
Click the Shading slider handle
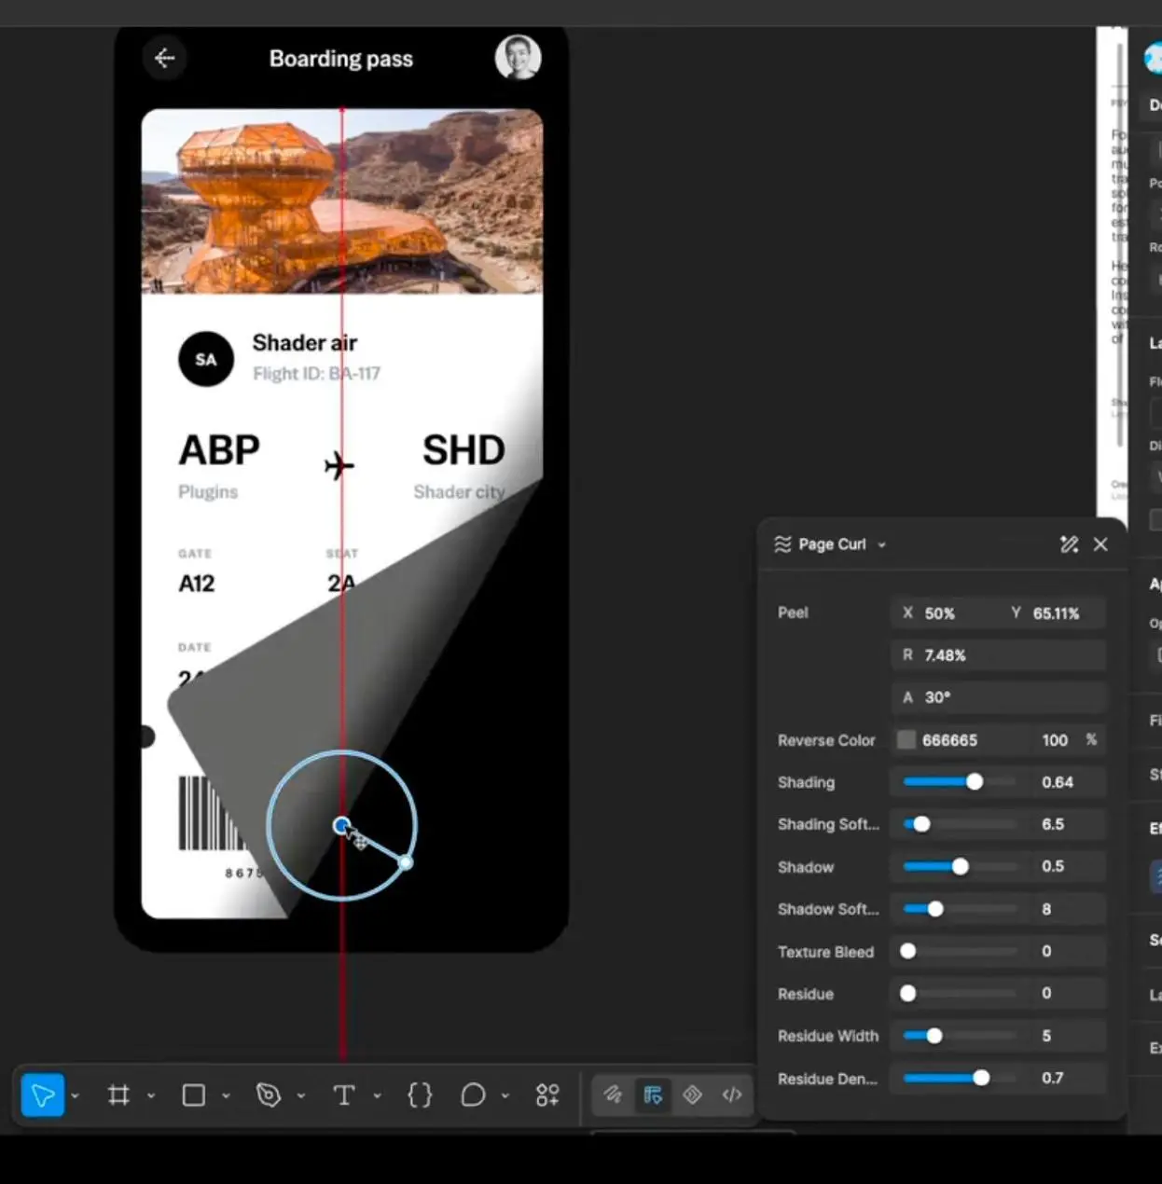(x=975, y=782)
